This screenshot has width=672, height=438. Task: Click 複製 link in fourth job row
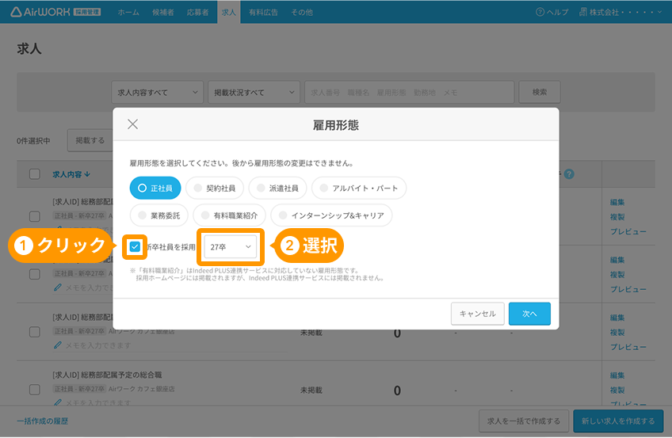pos(617,390)
